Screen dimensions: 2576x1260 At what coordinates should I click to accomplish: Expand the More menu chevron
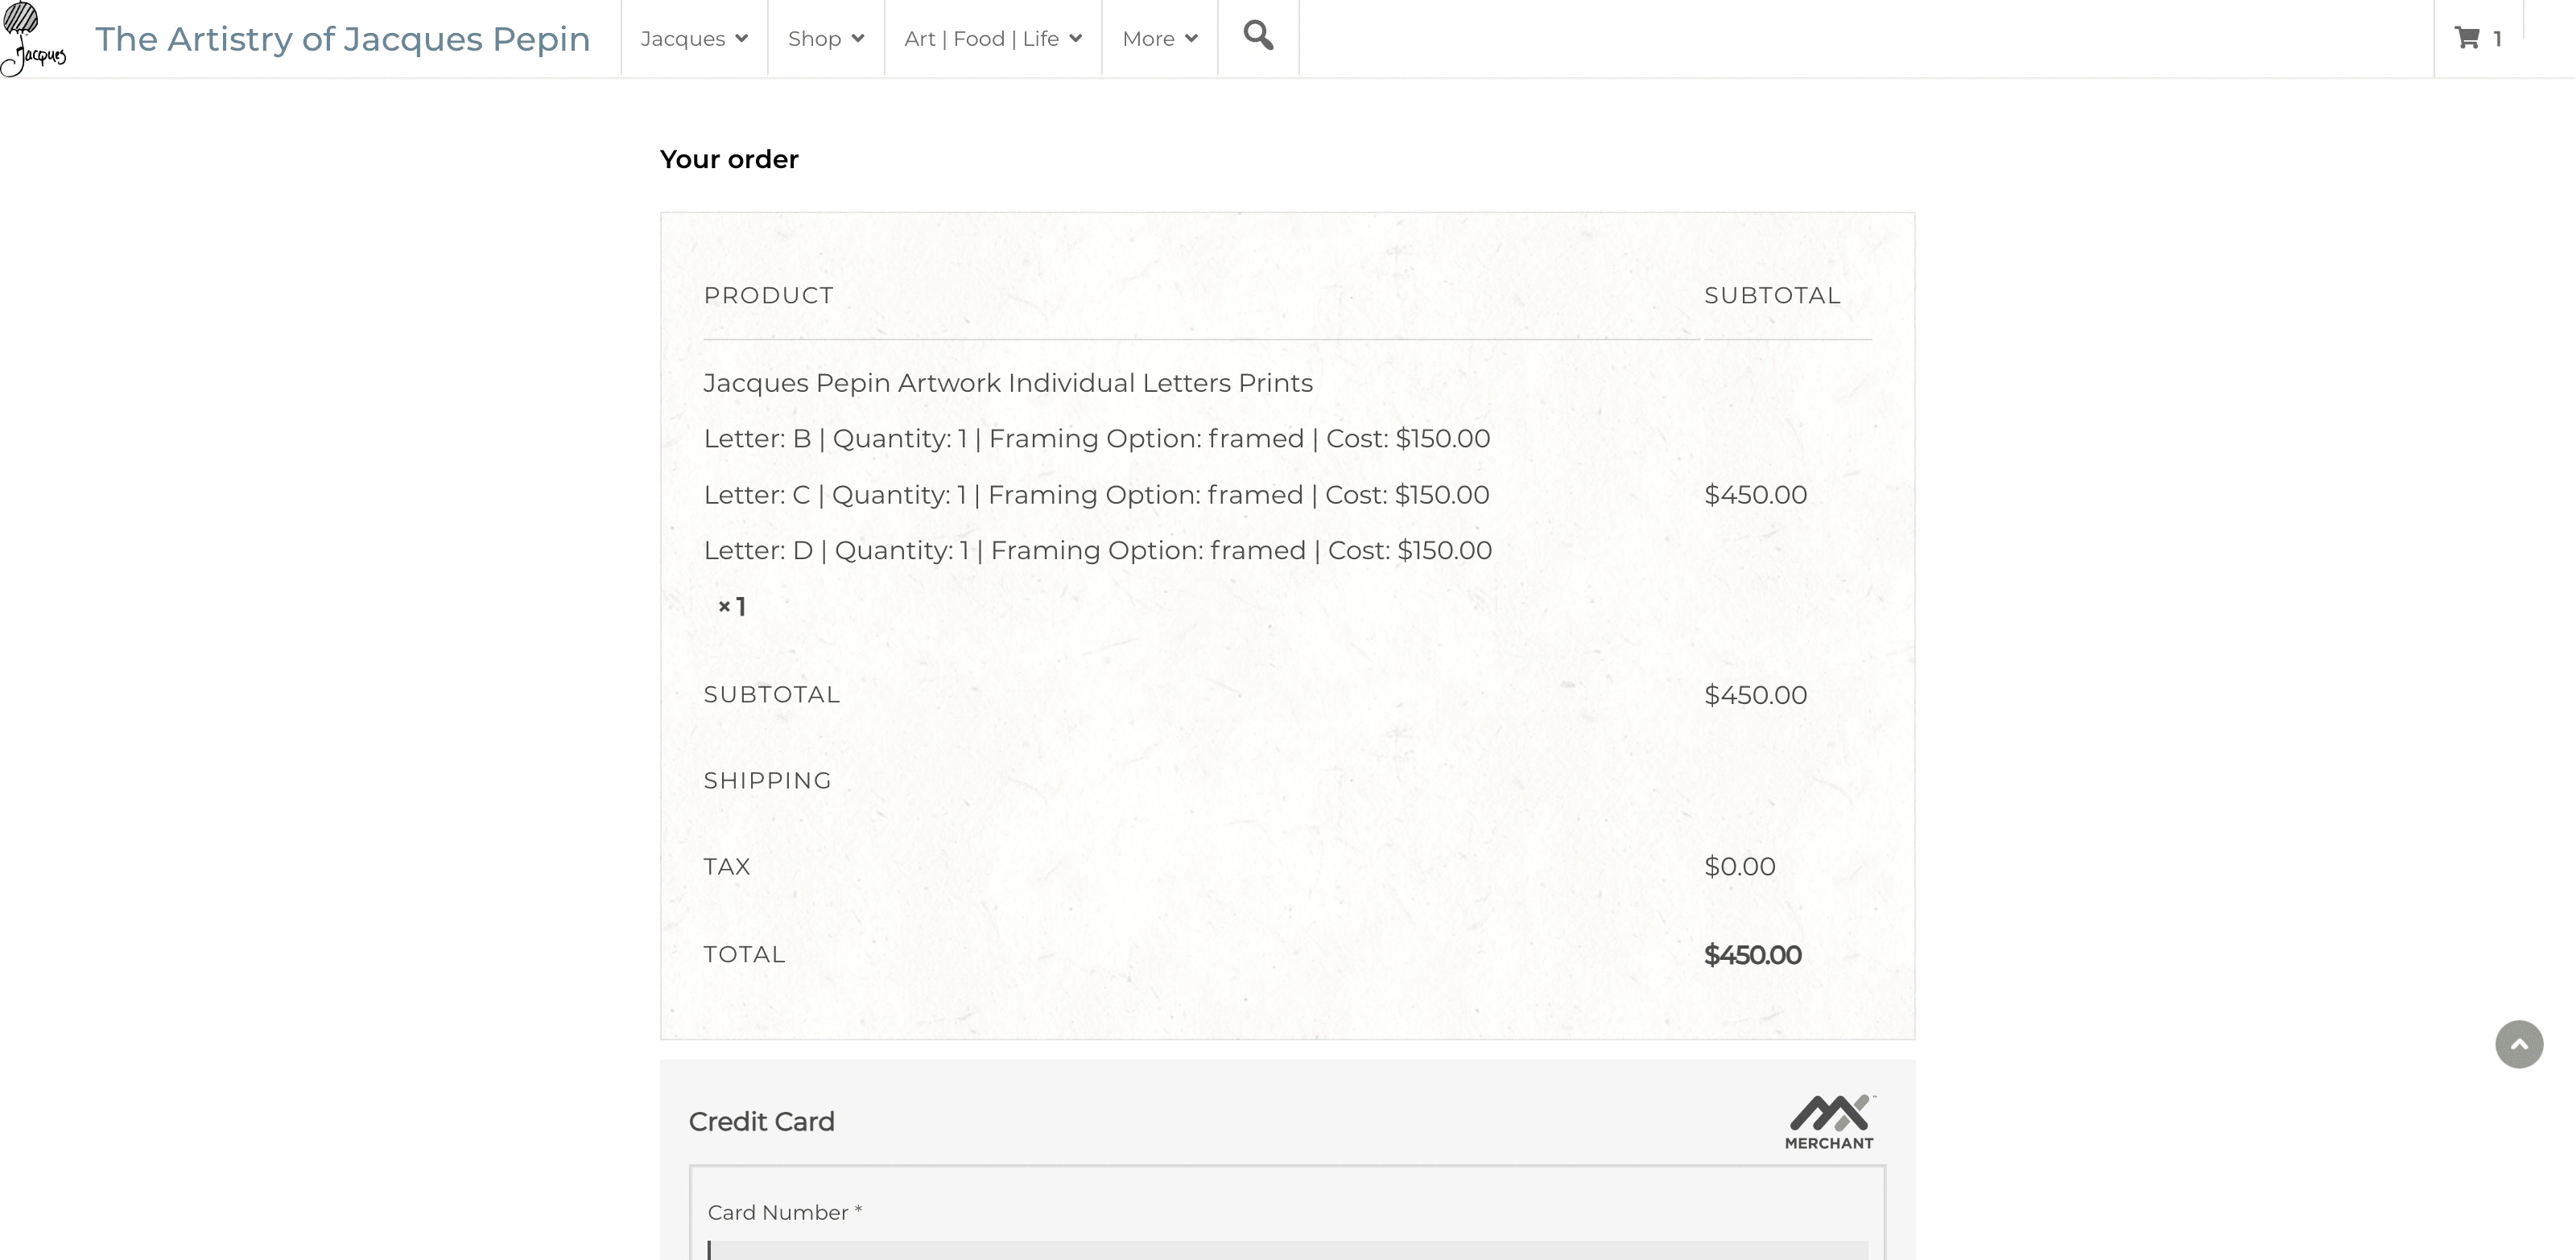(x=1192, y=39)
